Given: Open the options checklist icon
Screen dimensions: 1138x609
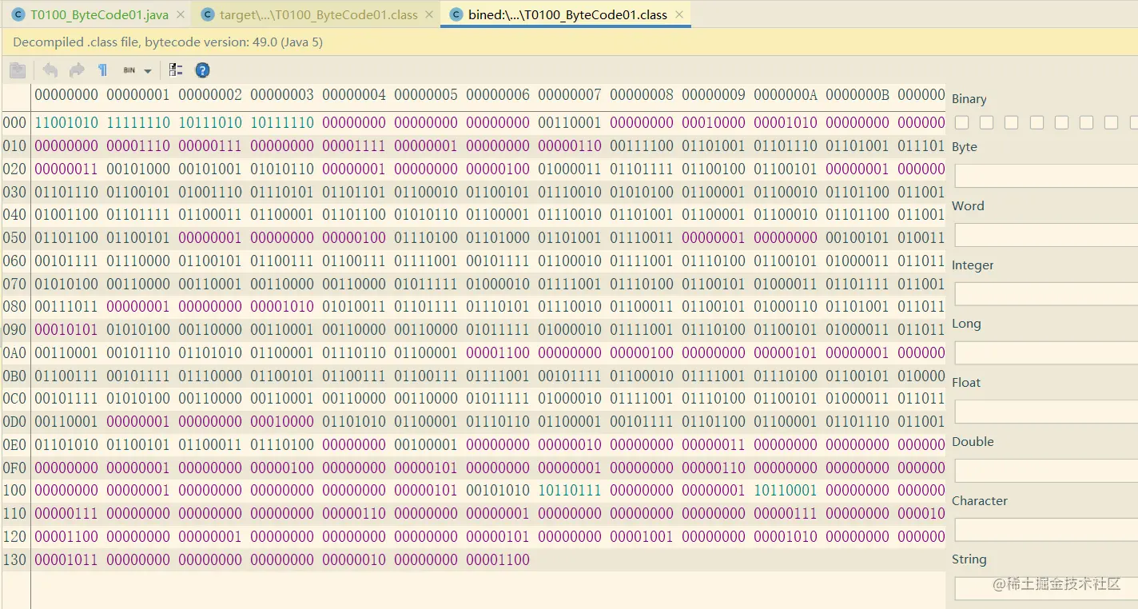Looking at the screenshot, I should (x=176, y=70).
